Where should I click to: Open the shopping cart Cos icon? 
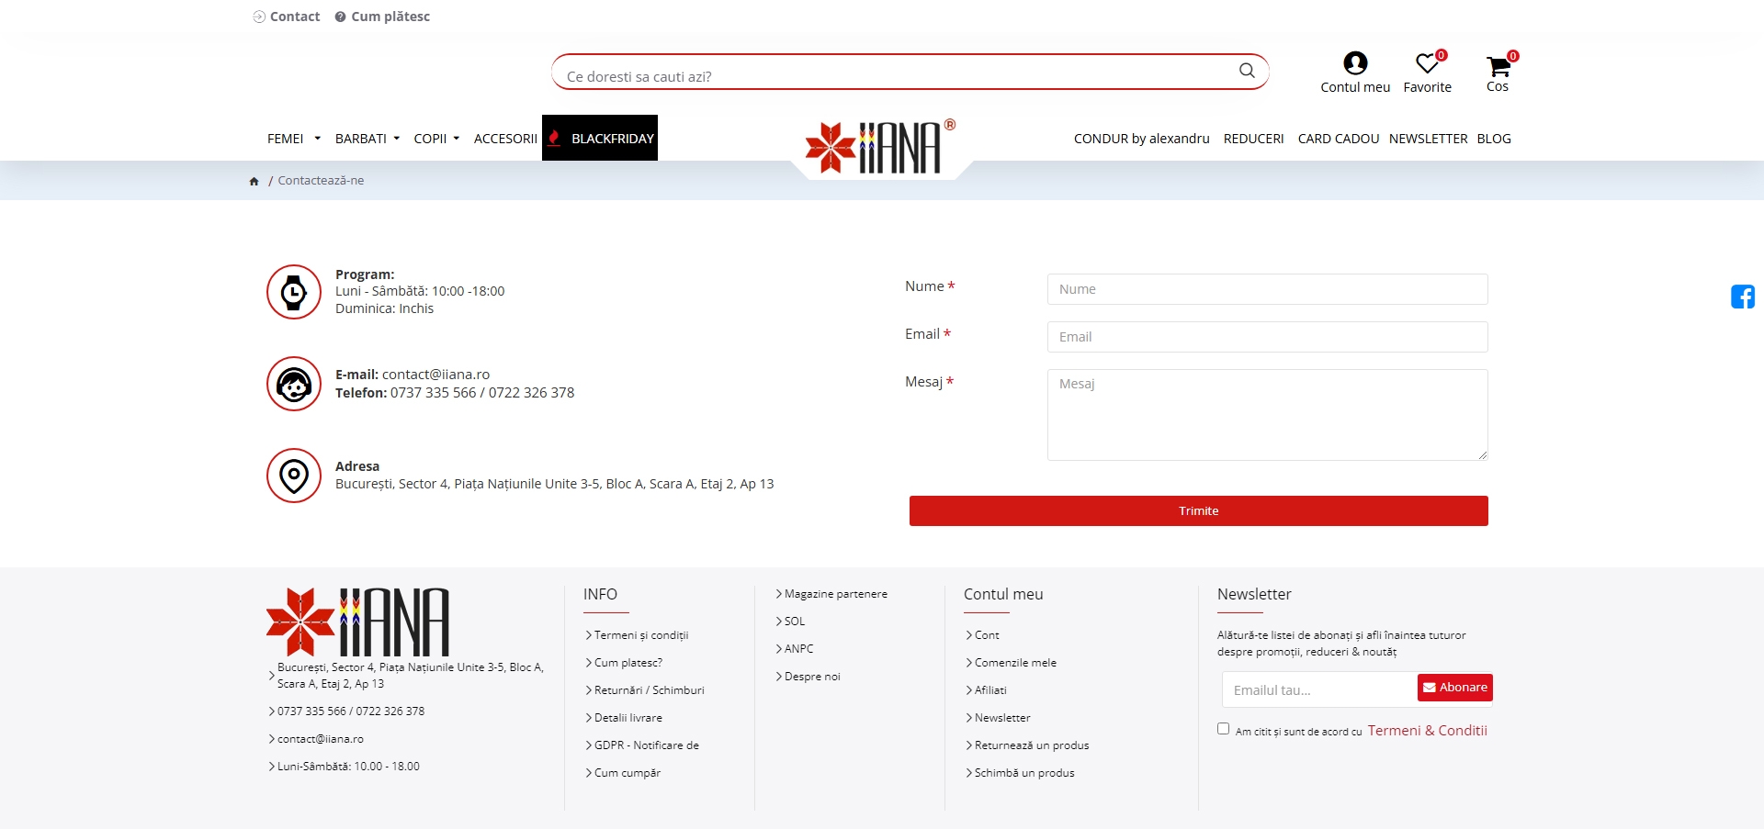pyautogui.click(x=1498, y=66)
